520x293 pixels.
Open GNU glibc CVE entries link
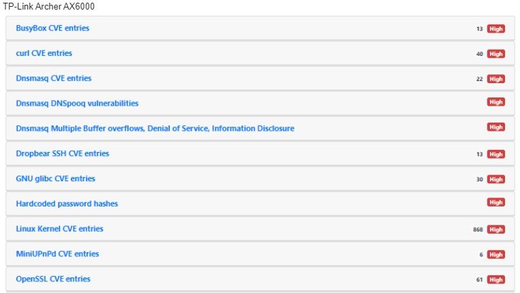(x=55, y=179)
